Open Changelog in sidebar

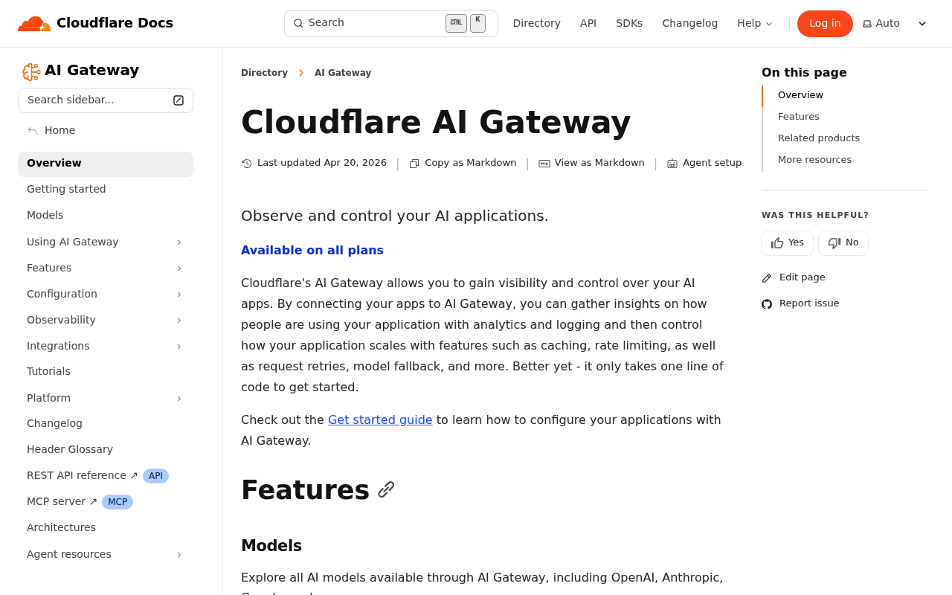106,423
